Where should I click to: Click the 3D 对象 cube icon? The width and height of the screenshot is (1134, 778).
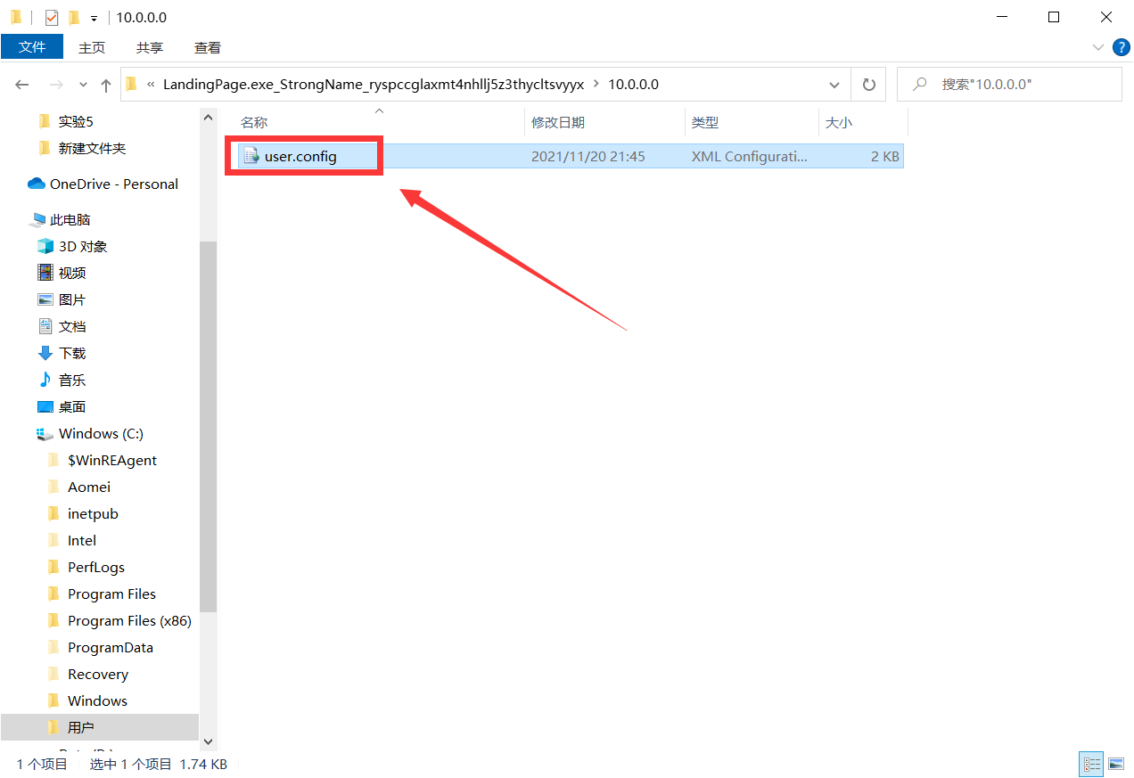coord(45,246)
